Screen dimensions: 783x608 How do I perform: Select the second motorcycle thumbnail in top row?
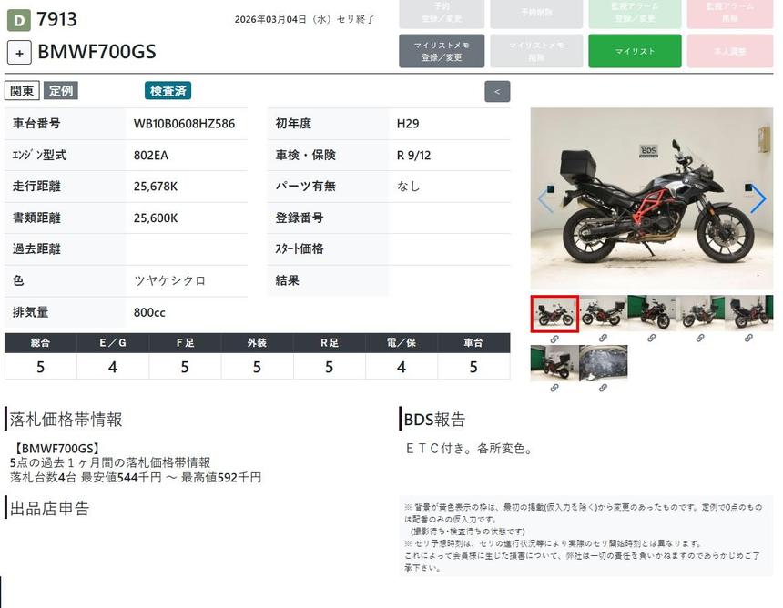click(x=603, y=313)
